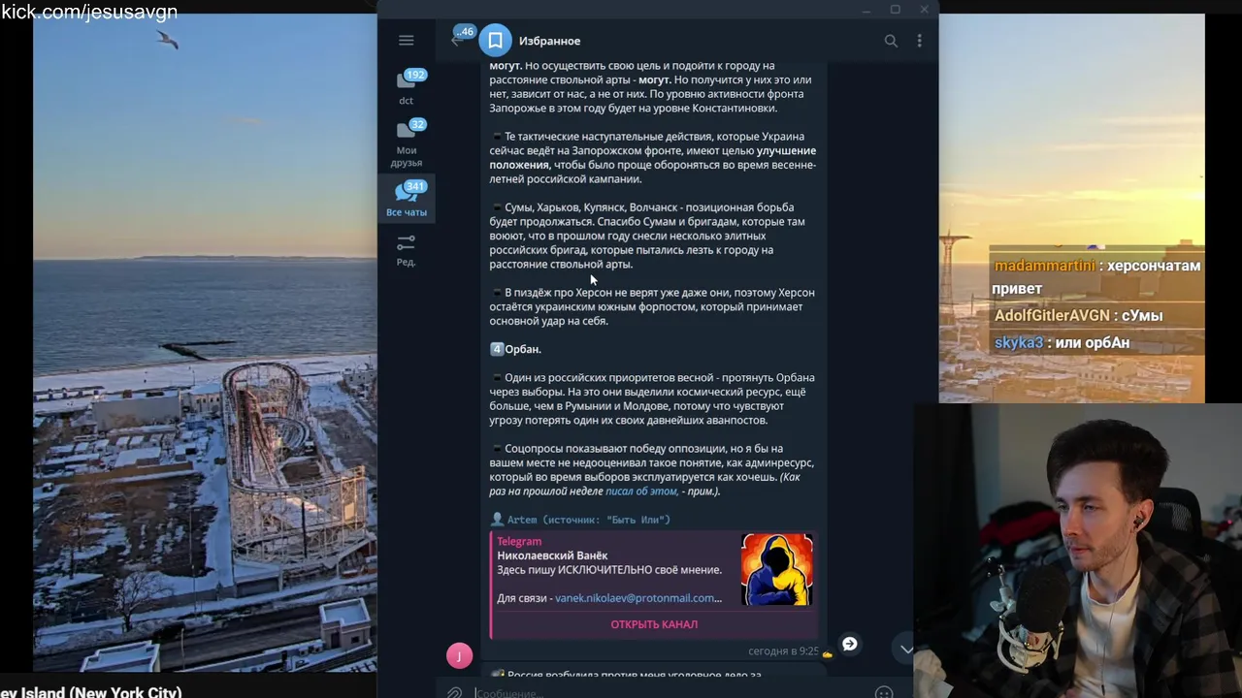Image resolution: width=1242 pixels, height=698 pixels.
Task: Click the Telegram label in link preview
Action: pyautogui.click(x=519, y=542)
